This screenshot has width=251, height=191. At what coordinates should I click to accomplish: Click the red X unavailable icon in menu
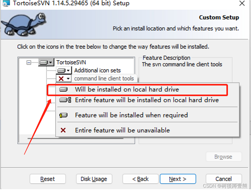(63, 130)
